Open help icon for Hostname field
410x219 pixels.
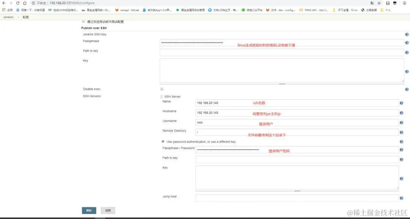tap(401, 113)
